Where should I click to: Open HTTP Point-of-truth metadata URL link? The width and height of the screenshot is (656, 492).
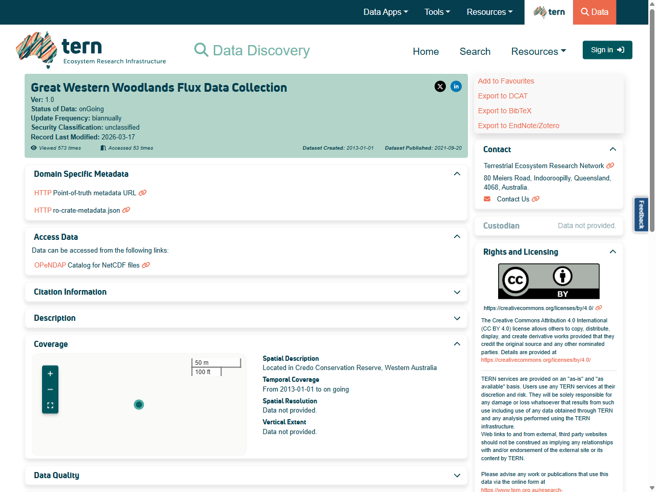pos(85,193)
